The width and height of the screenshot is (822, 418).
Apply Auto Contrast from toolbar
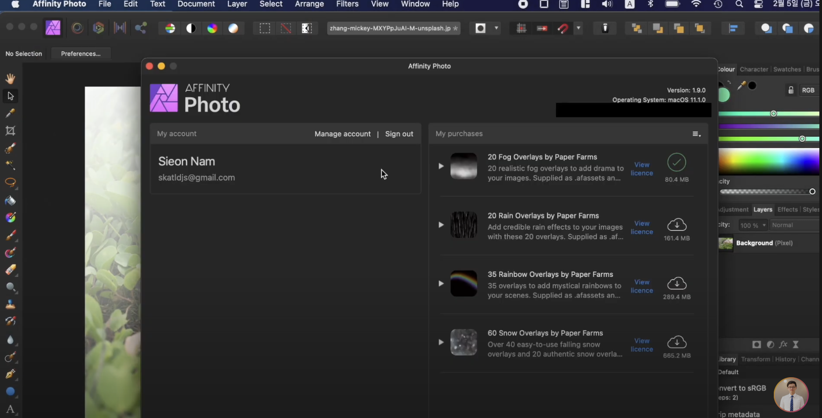pyautogui.click(x=191, y=28)
